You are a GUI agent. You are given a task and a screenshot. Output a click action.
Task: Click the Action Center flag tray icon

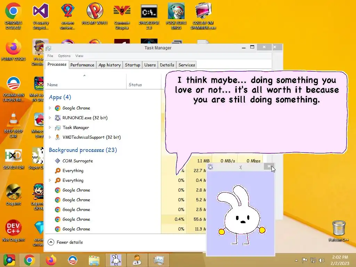tap(305, 260)
